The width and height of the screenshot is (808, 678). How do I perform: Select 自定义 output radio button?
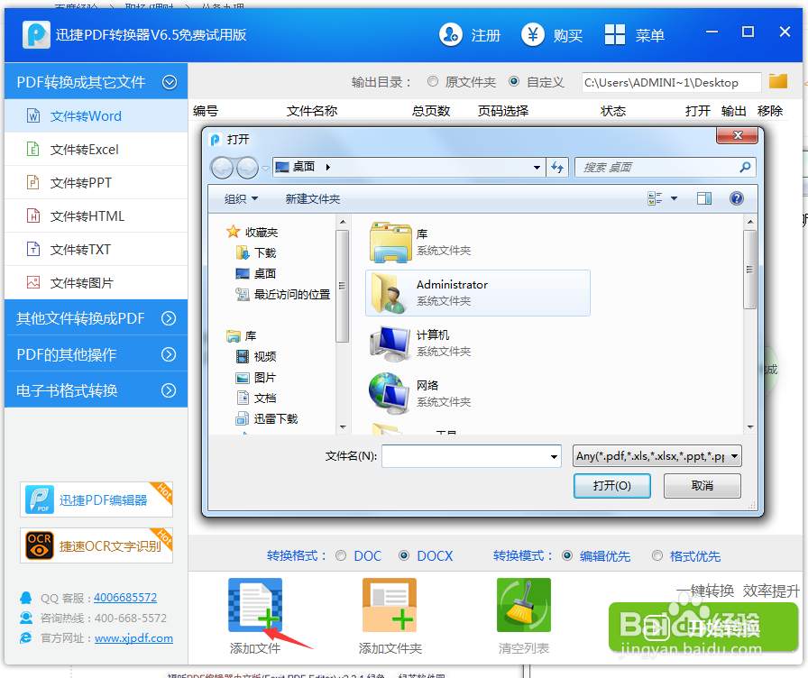coord(514,81)
